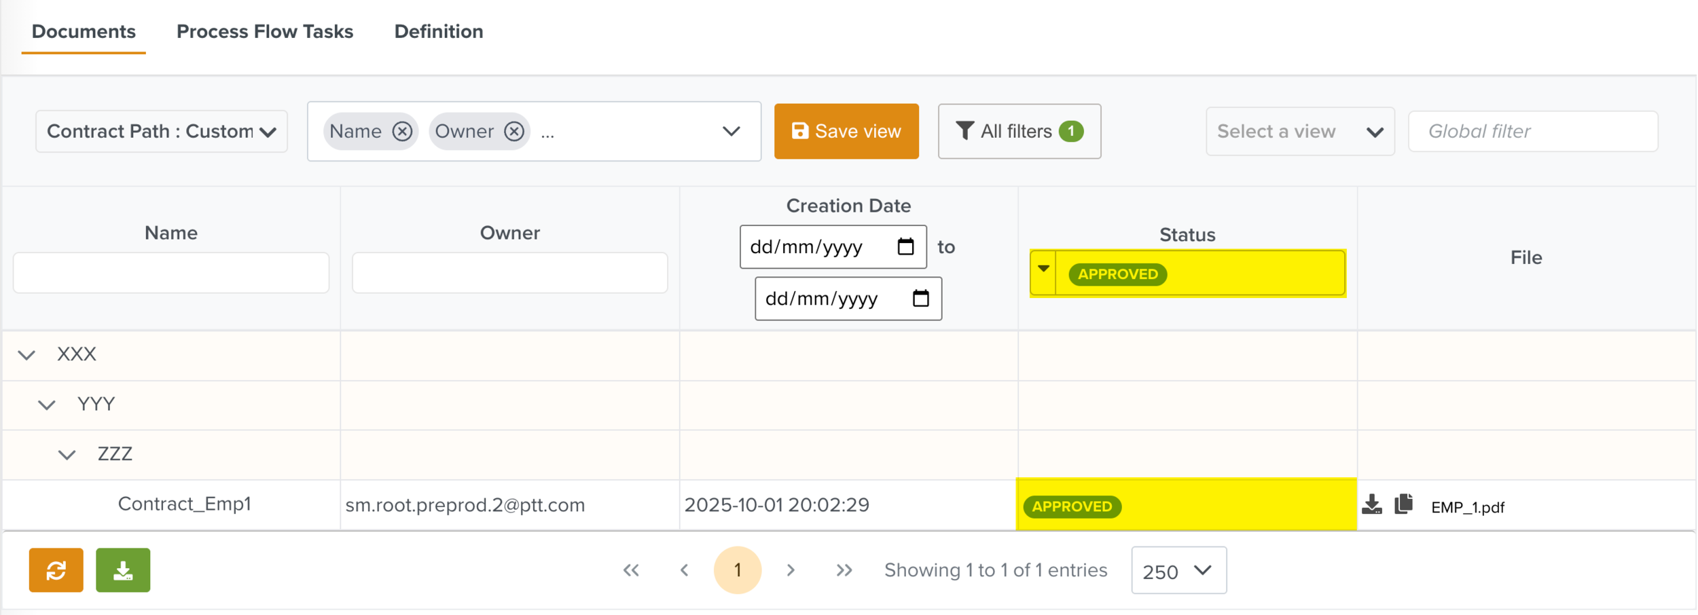Click the copy icon beside EMP_1.pdf

click(x=1403, y=504)
